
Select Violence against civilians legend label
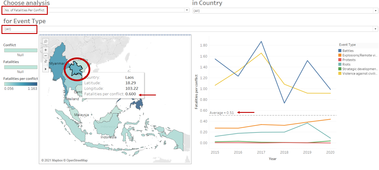[360, 73]
